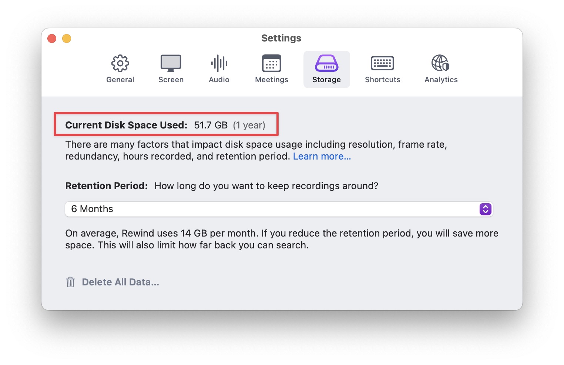Switch to the Analytics tab label
Image resolution: width=564 pixels, height=365 pixels.
pyautogui.click(x=441, y=80)
